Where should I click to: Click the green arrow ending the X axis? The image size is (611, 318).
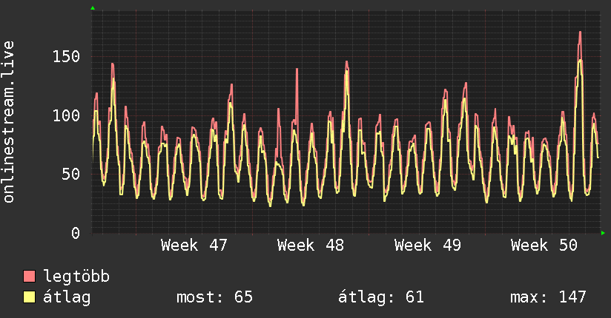tap(604, 233)
